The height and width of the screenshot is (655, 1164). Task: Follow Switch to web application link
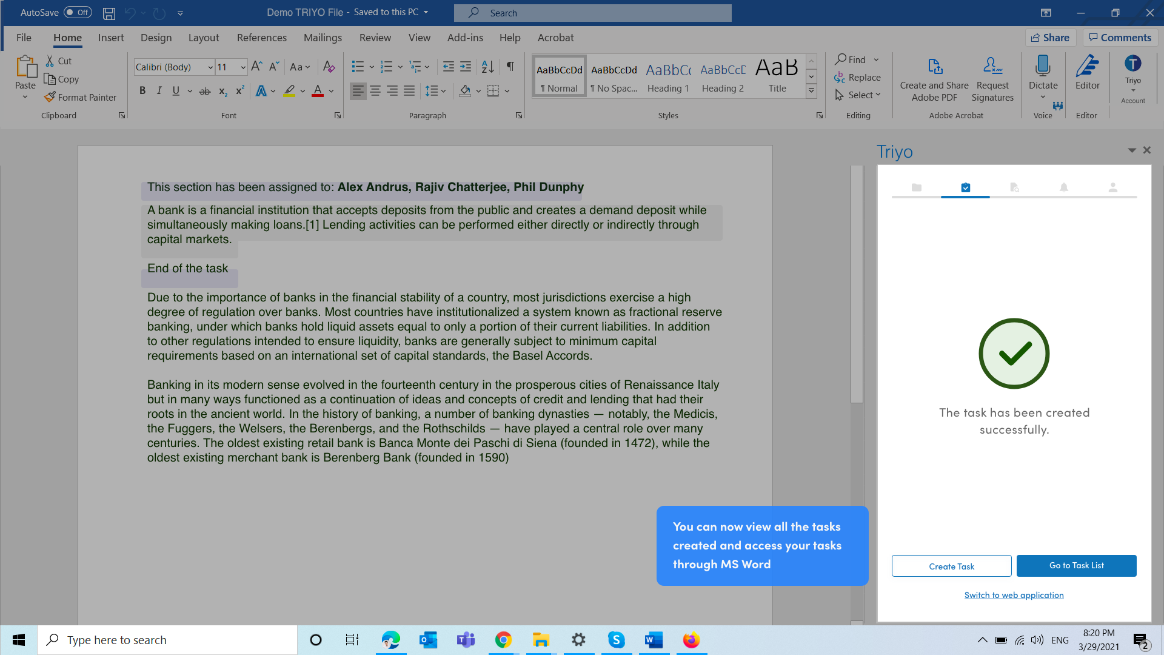pos(1014,595)
